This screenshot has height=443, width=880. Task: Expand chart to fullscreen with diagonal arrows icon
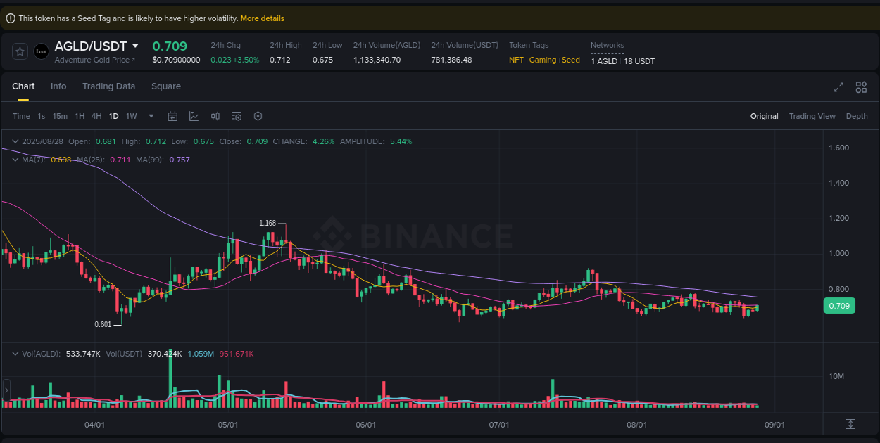click(x=838, y=87)
